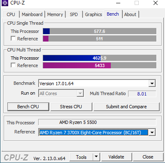Switch to the CPU tab

coord(11,14)
